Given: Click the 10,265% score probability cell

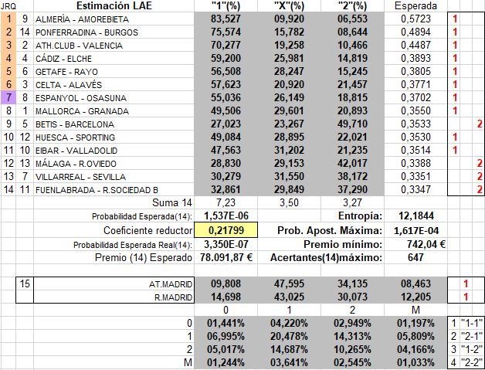Looking at the screenshot, I should pyautogui.click(x=353, y=349).
